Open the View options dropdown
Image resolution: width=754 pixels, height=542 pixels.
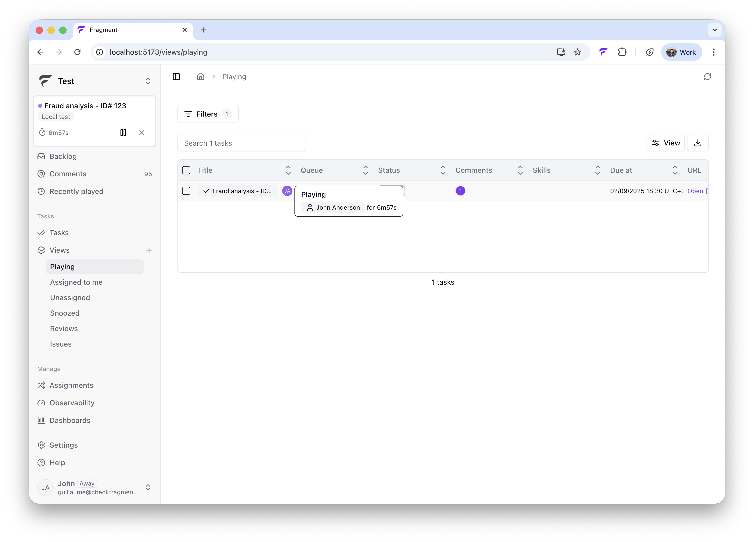point(665,143)
